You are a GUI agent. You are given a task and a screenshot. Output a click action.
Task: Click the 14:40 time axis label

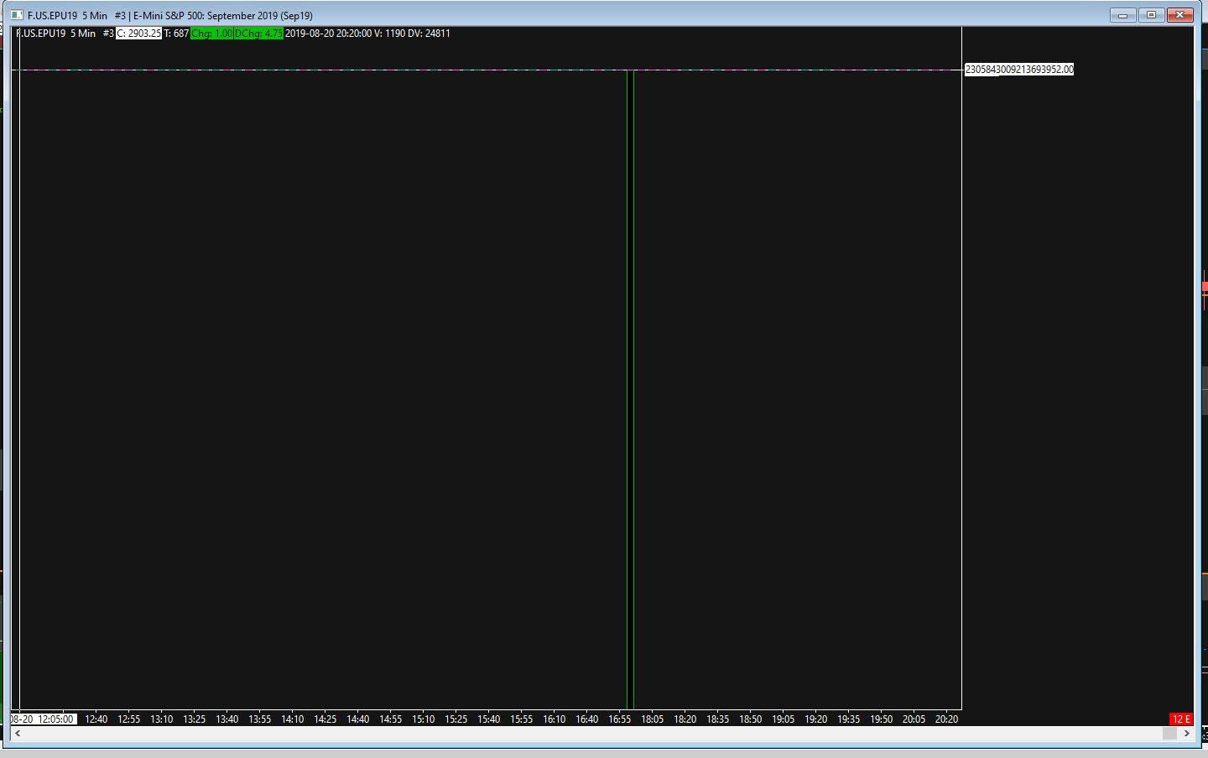click(x=358, y=719)
